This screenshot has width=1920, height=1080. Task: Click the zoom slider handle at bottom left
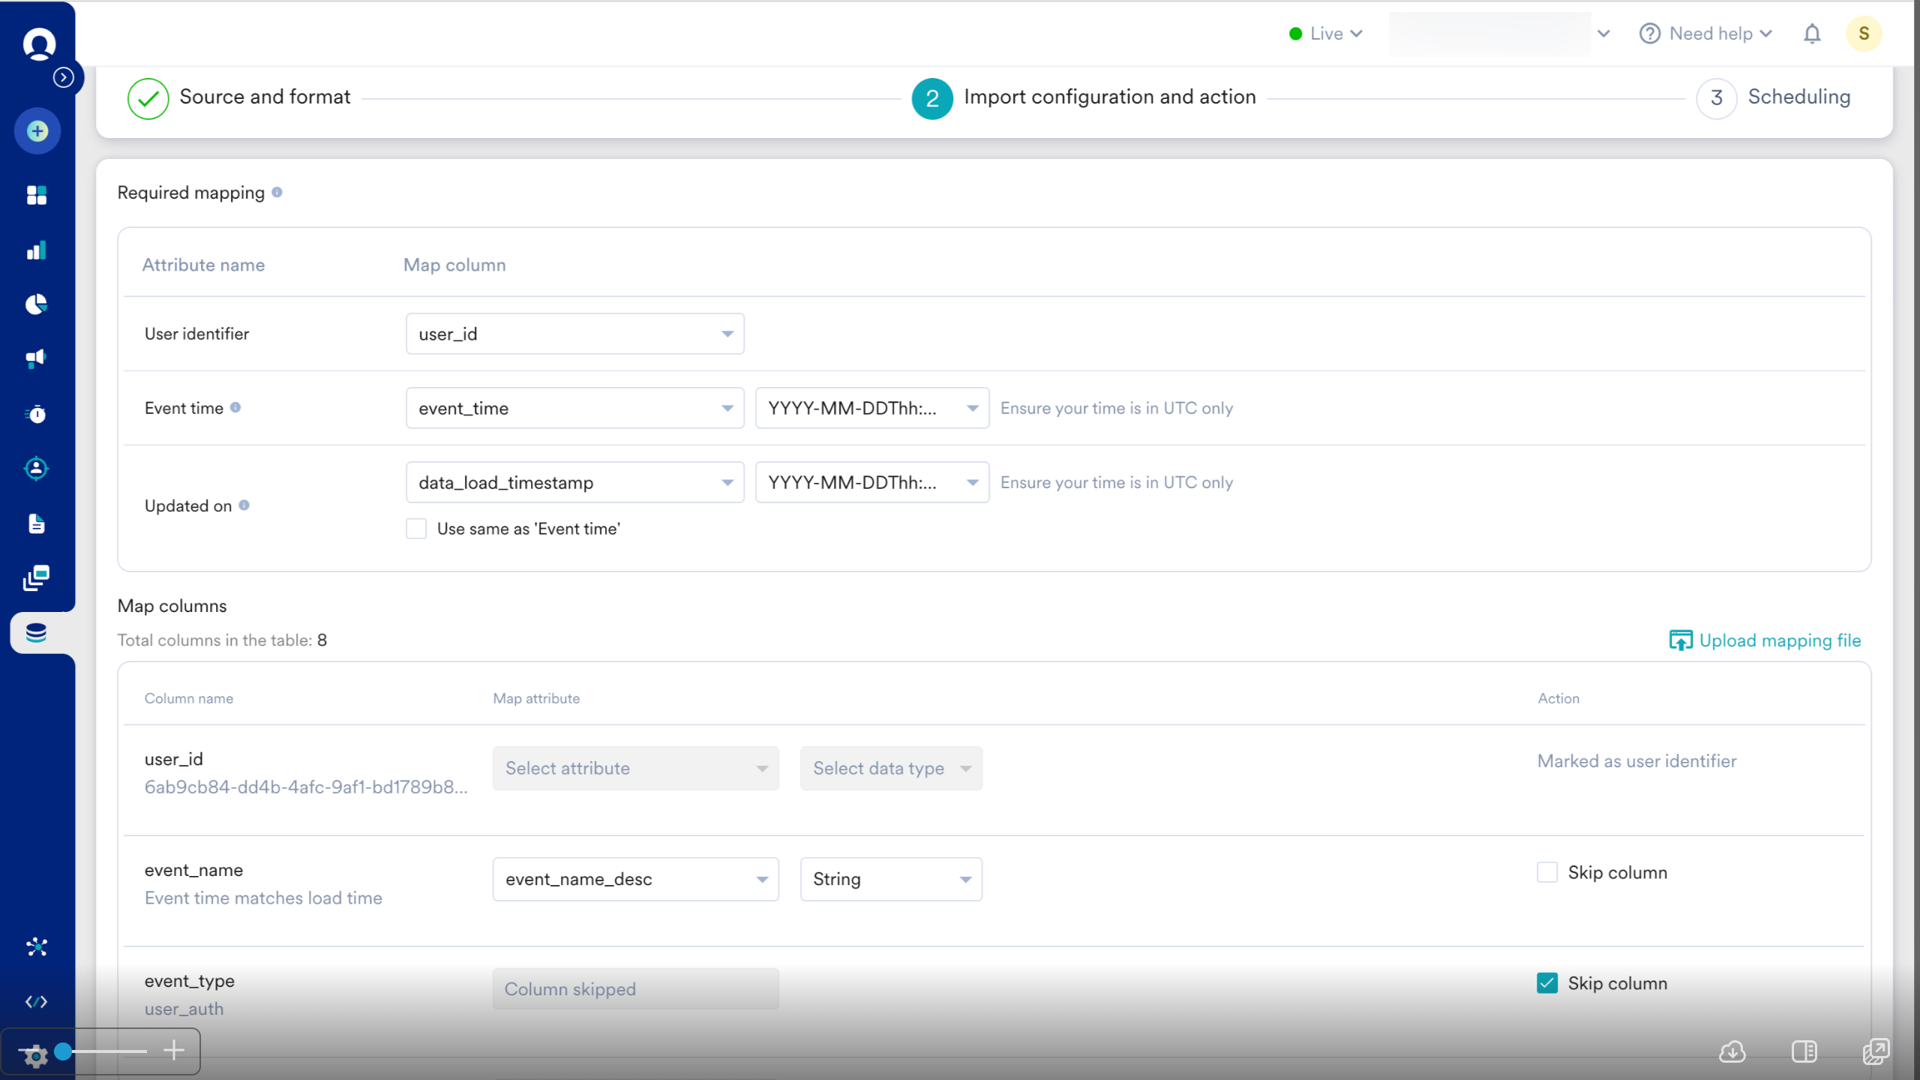(x=64, y=1051)
